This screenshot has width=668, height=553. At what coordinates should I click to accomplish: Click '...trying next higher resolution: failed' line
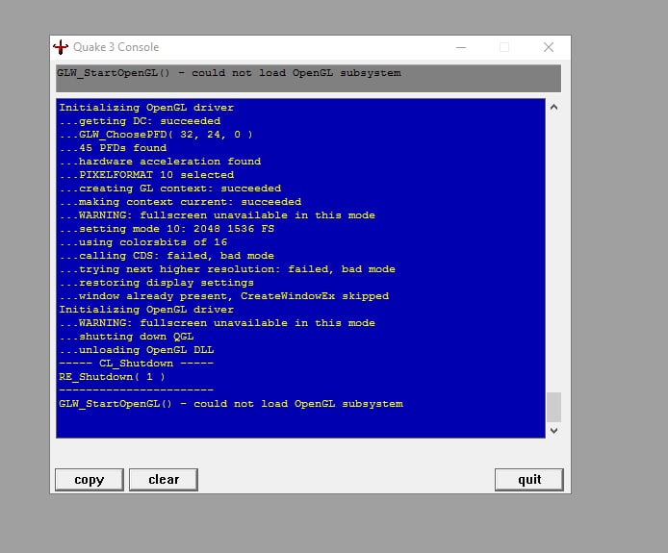point(227,269)
